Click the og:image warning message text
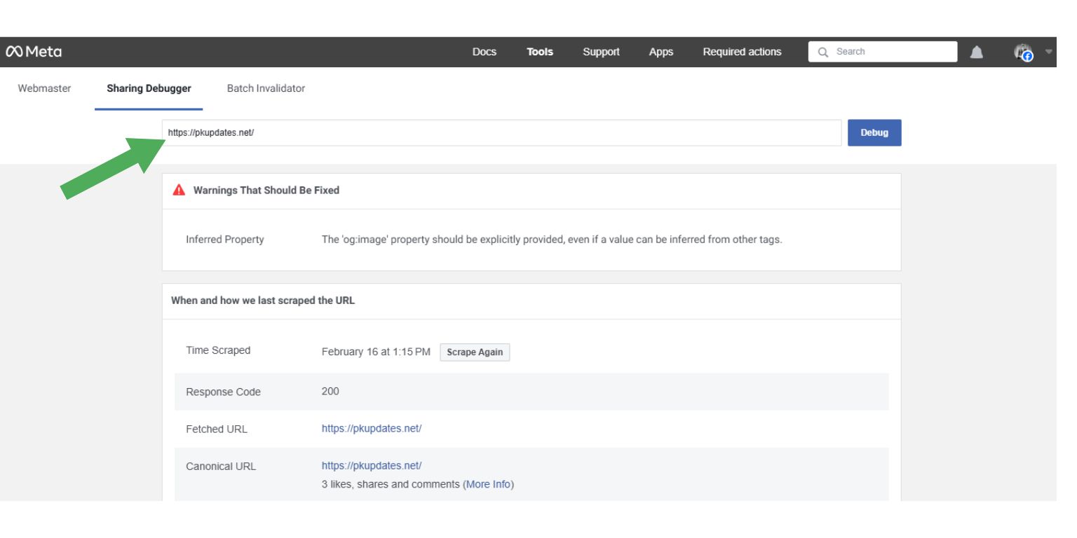Image resolution: width=1077 pixels, height=538 pixels. coord(552,240)
